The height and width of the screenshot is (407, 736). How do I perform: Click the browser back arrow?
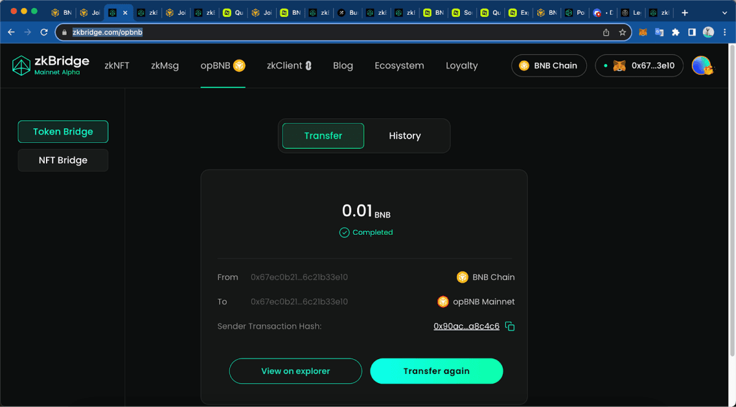click(11, 32)
